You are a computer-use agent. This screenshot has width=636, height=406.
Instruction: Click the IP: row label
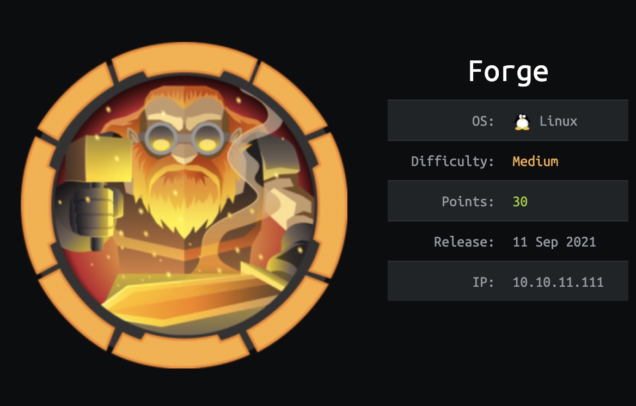483,282
